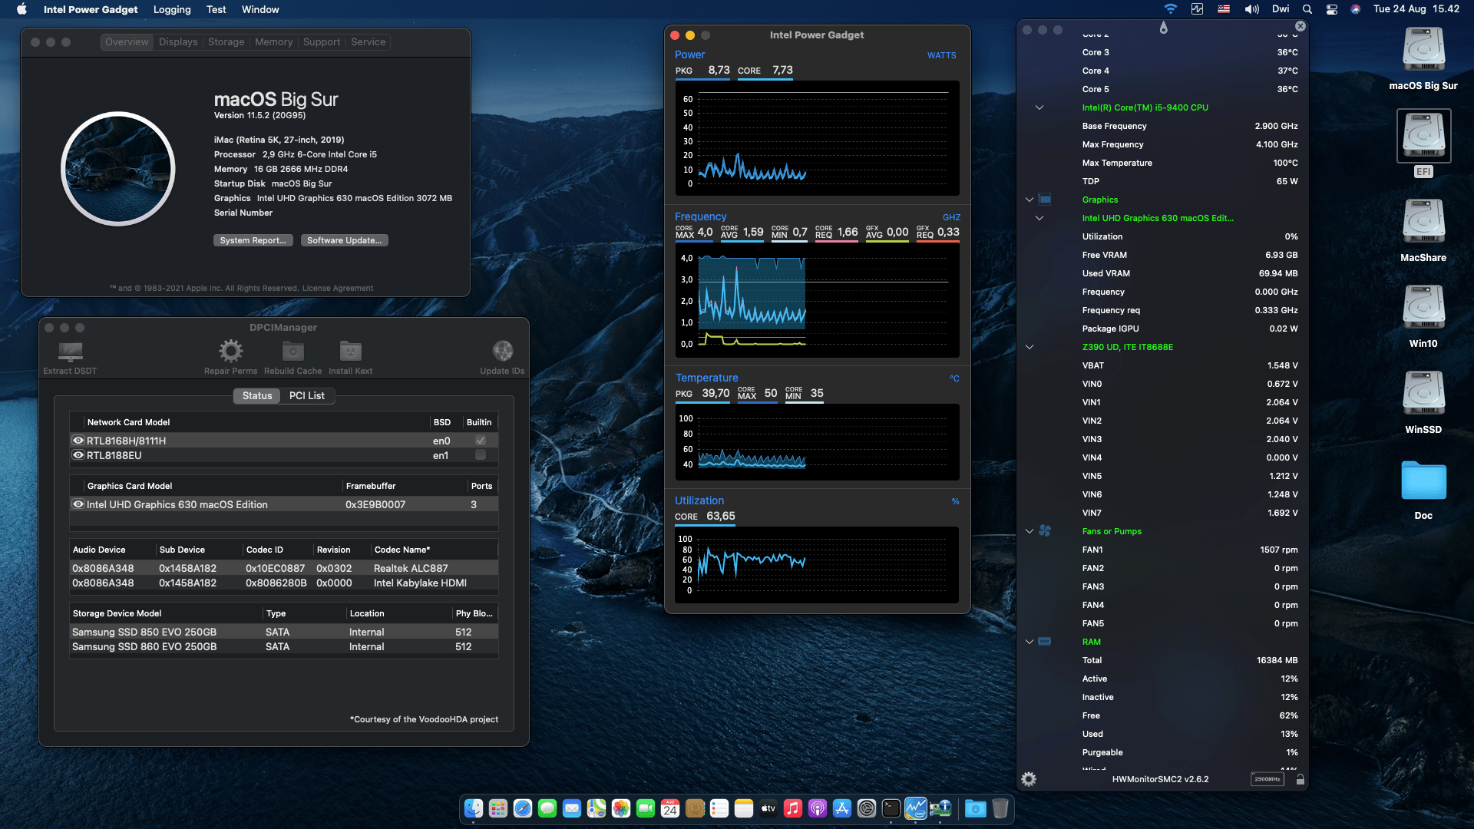Switch to PCI List tab in DPCIManager

(x=307, y=395)
